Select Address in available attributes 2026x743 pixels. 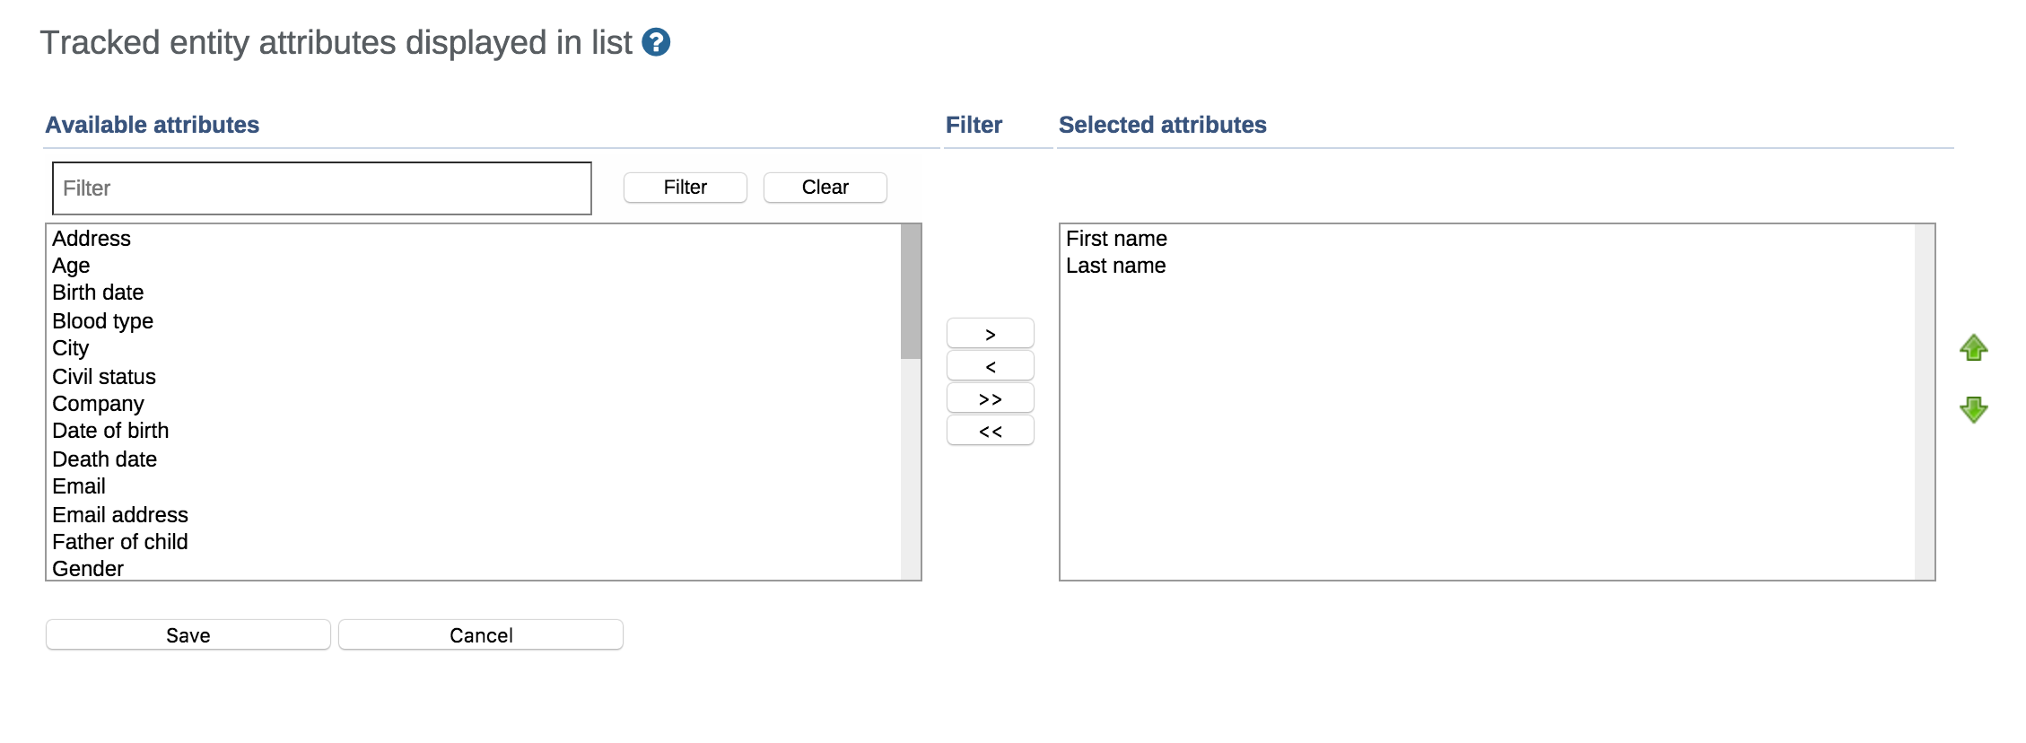92,239
